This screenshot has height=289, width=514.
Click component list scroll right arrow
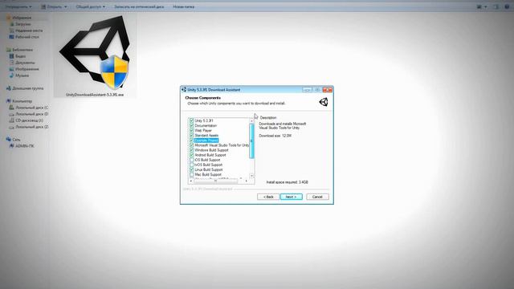pos(247,181)
